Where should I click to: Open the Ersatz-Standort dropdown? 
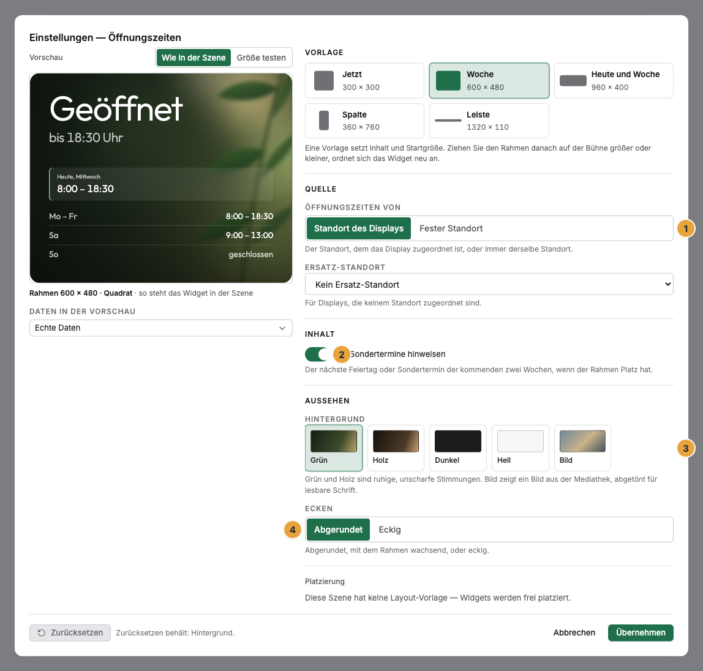click(x=489, y=284)
